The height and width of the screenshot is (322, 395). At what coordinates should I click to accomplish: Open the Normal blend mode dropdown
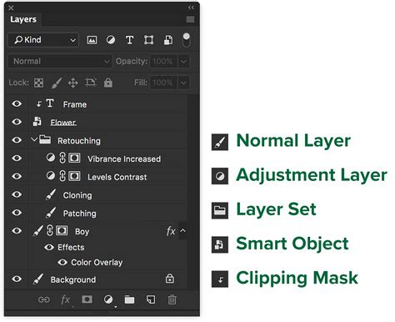point(60,61)
